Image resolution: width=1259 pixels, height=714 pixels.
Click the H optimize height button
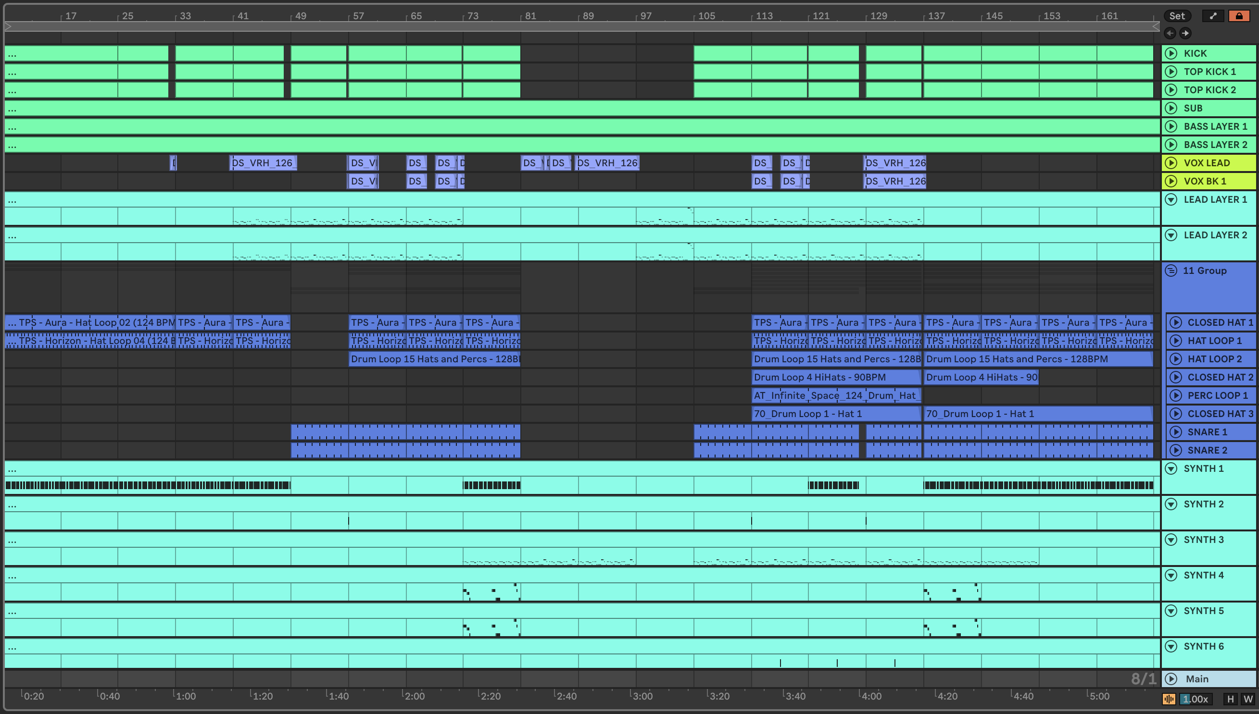click(x=1230, y=699)
